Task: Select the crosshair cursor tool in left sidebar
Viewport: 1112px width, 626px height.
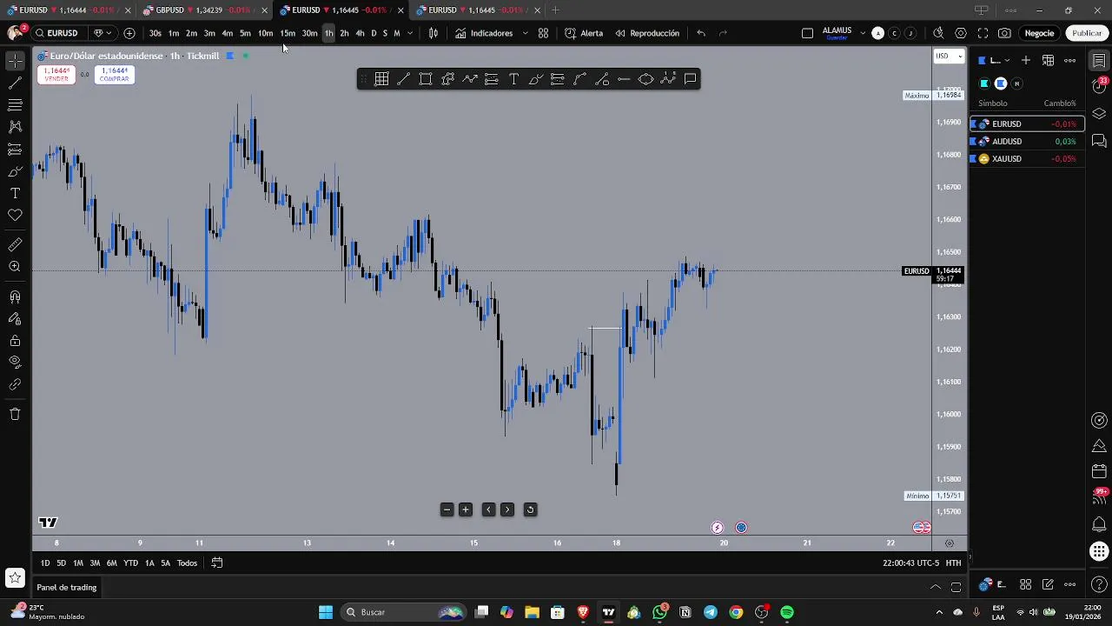Action: [x=15, y=61]
